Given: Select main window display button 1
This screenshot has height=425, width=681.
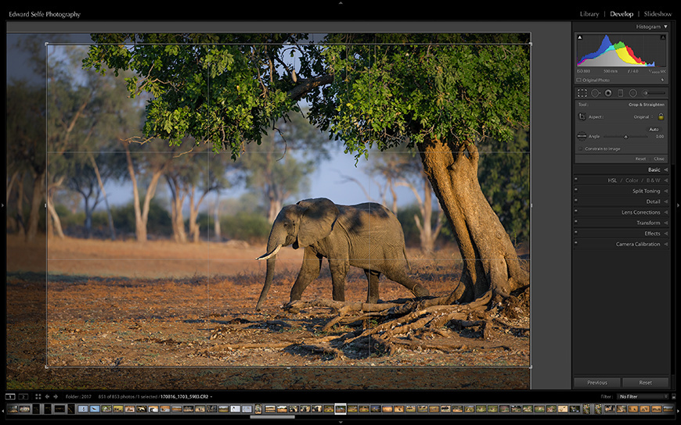Looking at the screenshot, I should click(x=10, y=396).
